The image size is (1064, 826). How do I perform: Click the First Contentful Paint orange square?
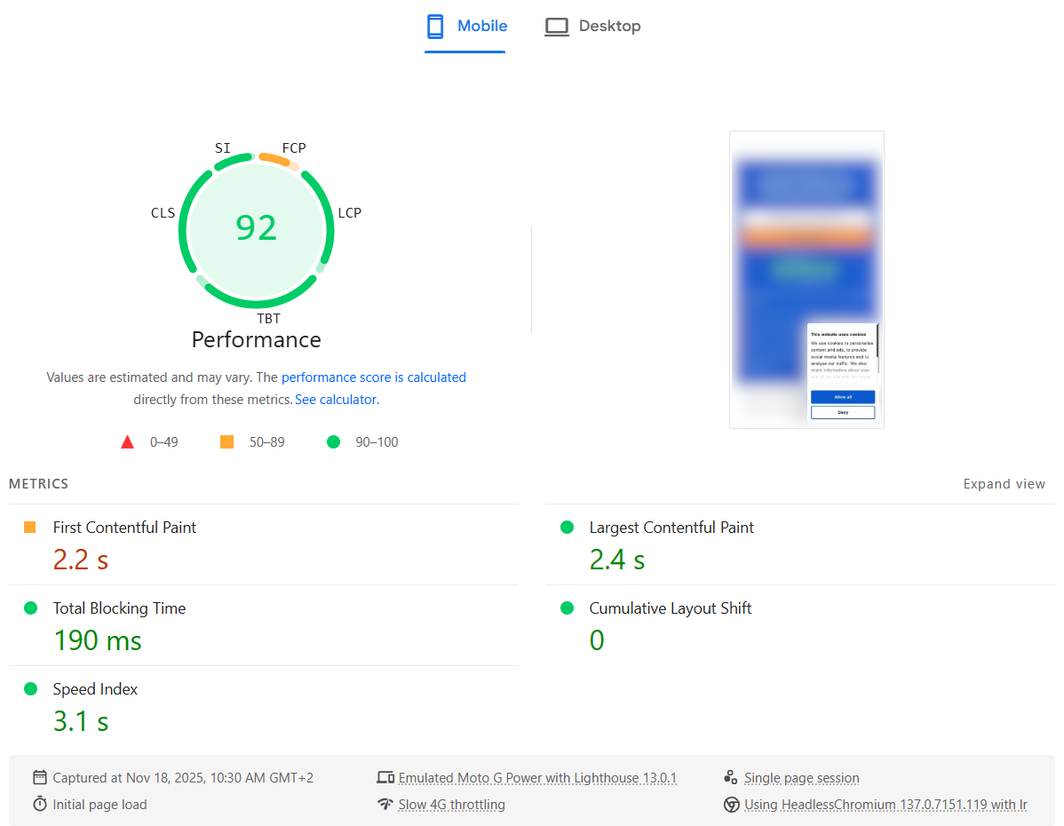pos(30,528)
